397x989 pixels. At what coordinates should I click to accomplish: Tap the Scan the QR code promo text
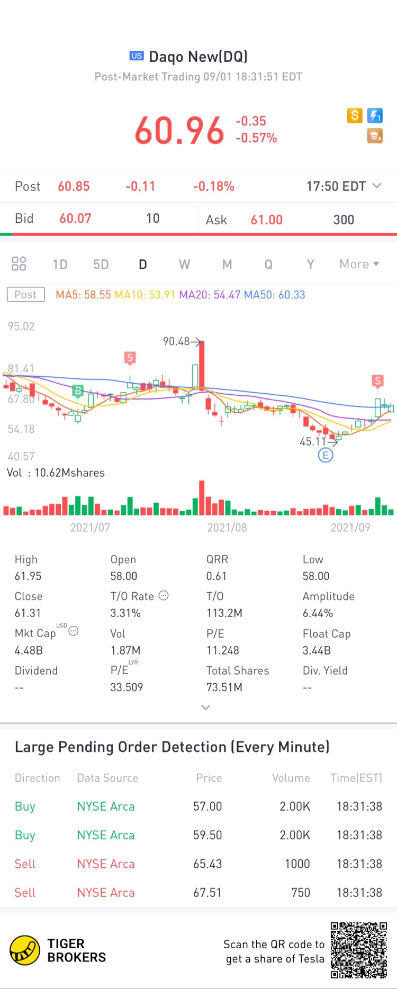[x=274, y=951]
